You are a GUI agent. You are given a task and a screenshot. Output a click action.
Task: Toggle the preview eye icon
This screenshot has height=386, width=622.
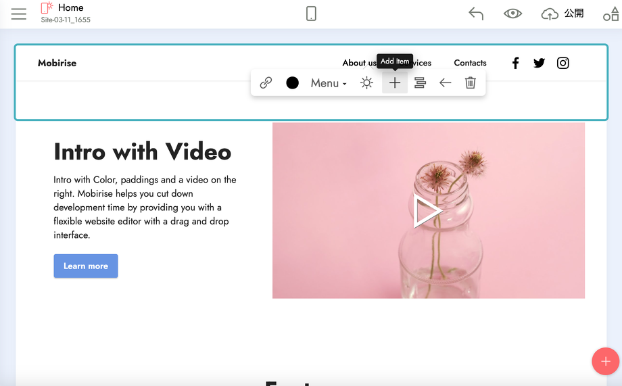(x=512, y=14)
